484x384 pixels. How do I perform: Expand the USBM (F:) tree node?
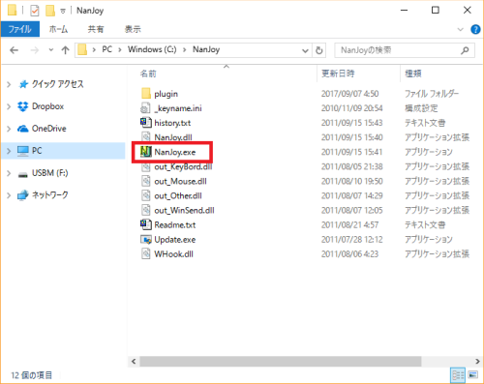[x=9, y=173]
